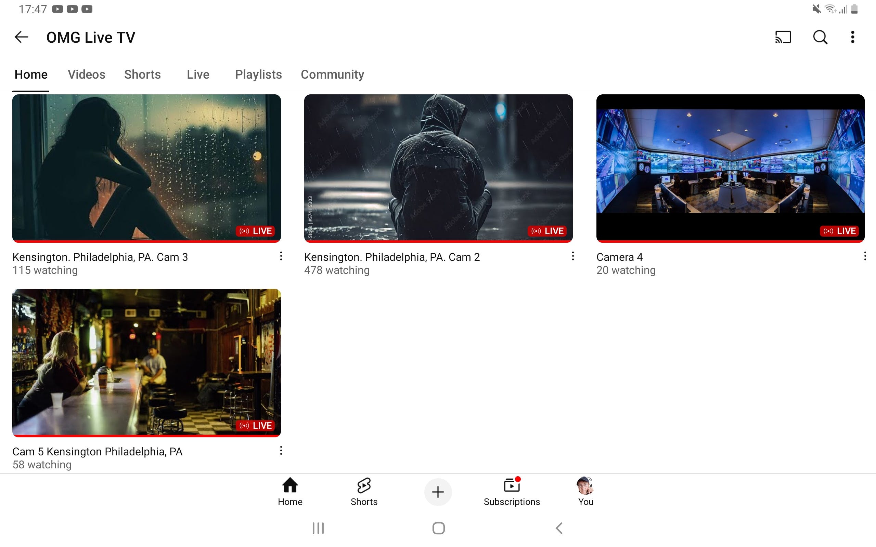Viewport: 876px width, 547px height.
Task: Open the channel overflow menu in the header
Action: click(852, 37)
